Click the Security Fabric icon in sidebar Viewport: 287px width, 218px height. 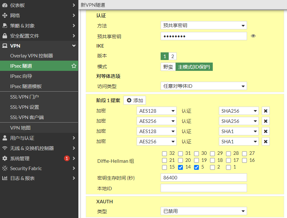[x=5, y=169]
